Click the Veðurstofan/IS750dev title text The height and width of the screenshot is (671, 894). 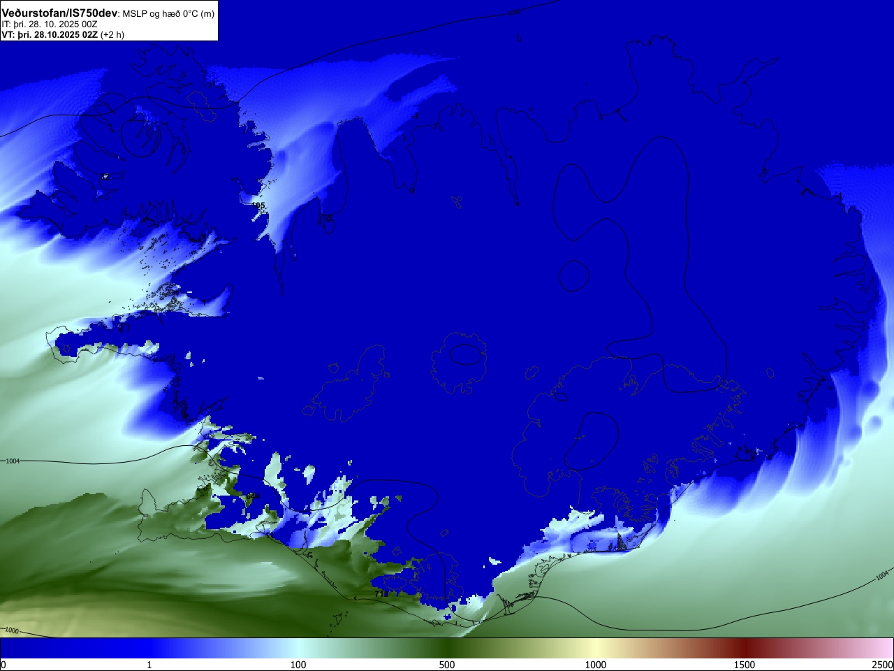[x=59, y=13]
